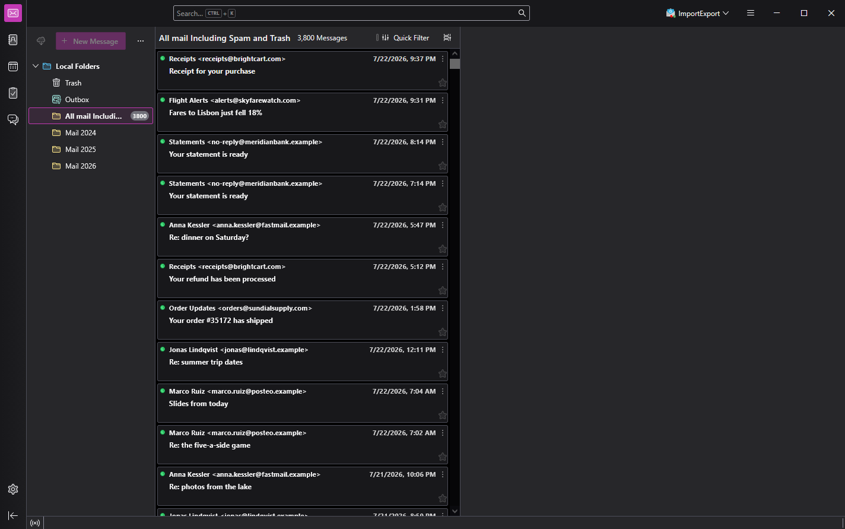
Task: Open the application hamburger menu
Action: click(x=751, y=13)
